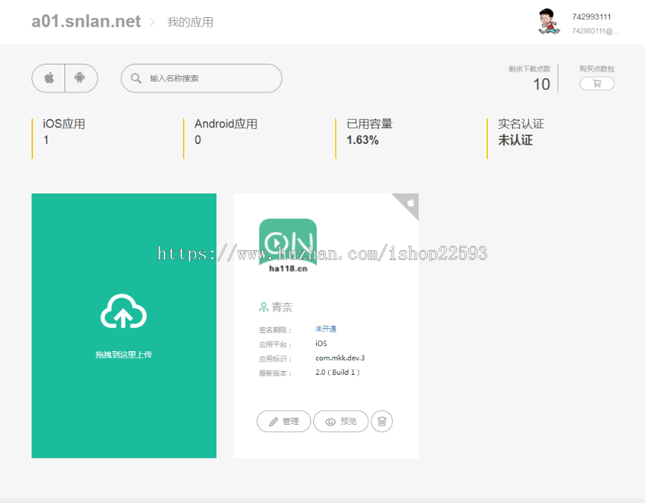
Task: Click the a01.snlan.net site title
Action: (86, 21)
